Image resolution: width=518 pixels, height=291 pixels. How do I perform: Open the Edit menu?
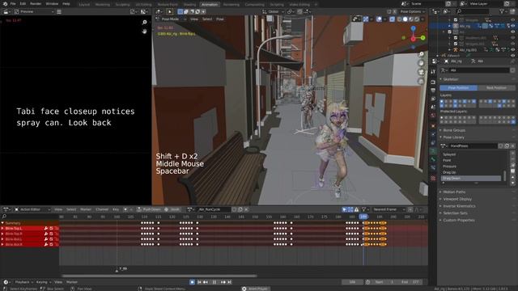(x=23, y=3)
